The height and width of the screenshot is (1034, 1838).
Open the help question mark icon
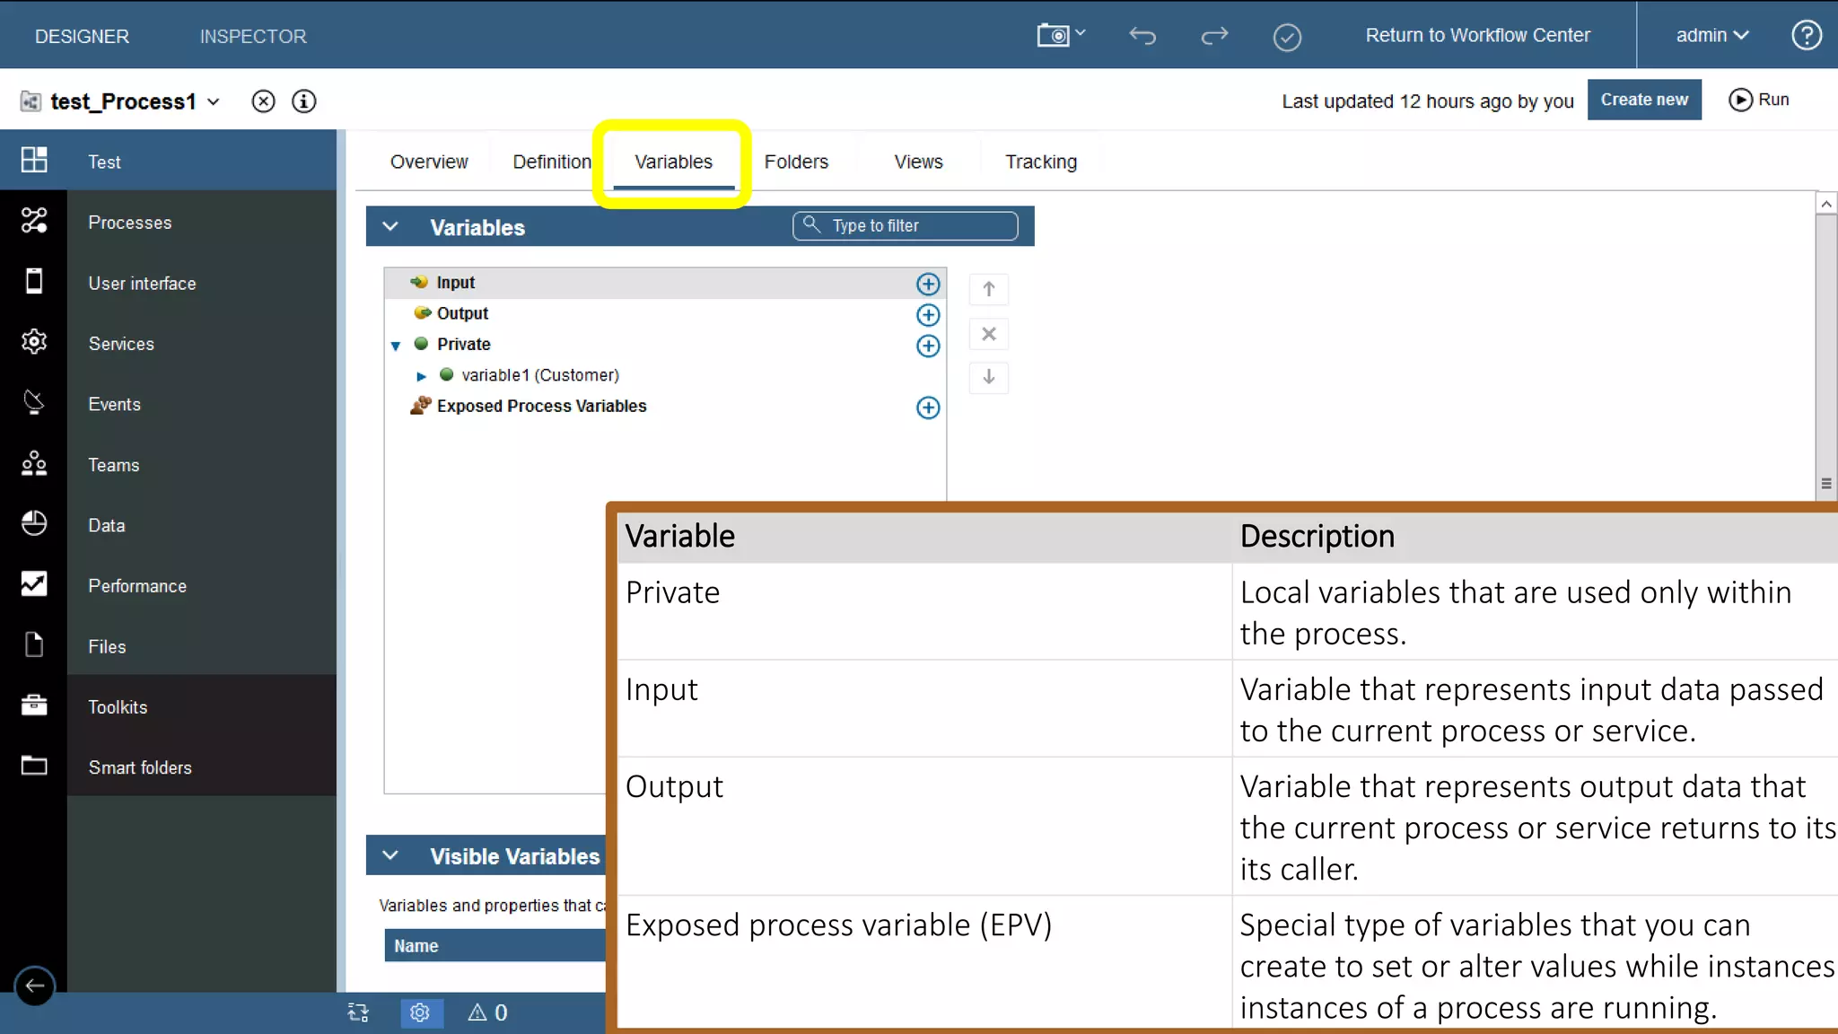point(1806,36)
